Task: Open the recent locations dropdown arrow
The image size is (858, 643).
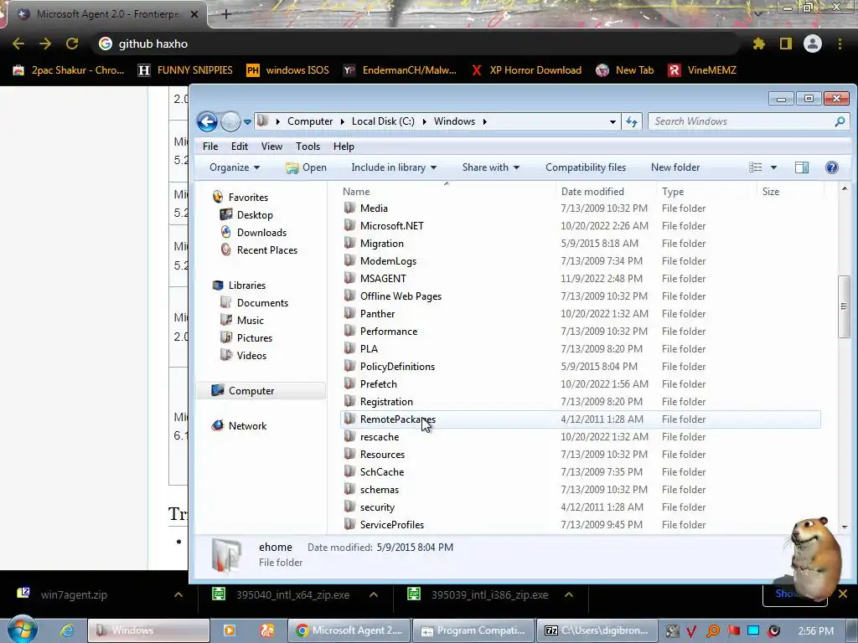Action: pyautogui.click(x=247, y=122)
